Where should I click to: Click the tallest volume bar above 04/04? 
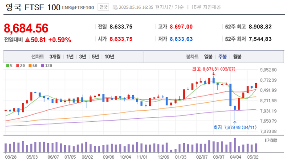coord(235,145)
